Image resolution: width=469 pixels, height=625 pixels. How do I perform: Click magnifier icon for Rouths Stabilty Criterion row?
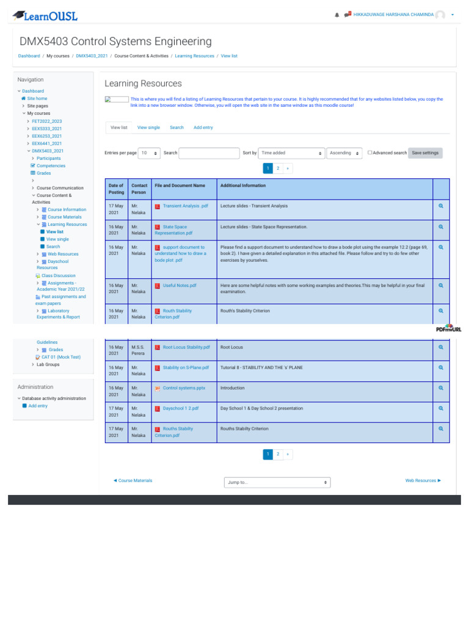tap(441, 429)
